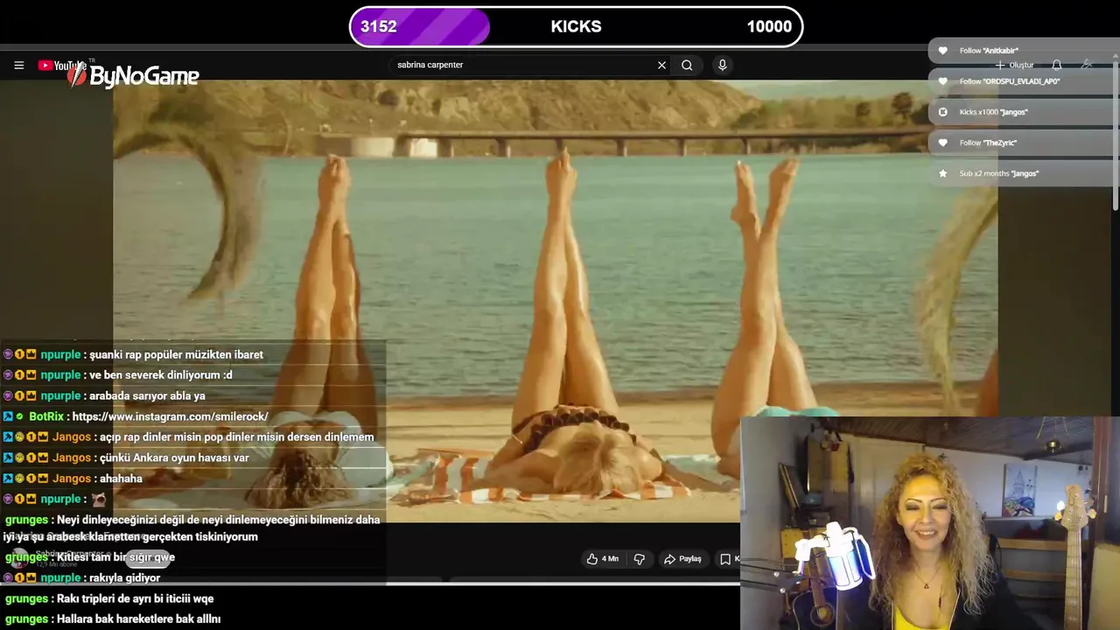Click the magnifier search button
The width and height of the screenshot is (1120, 630).
pos(687,65)
